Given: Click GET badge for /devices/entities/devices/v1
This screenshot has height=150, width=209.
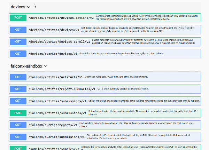Looking at the screenshot, I should 18,30.
